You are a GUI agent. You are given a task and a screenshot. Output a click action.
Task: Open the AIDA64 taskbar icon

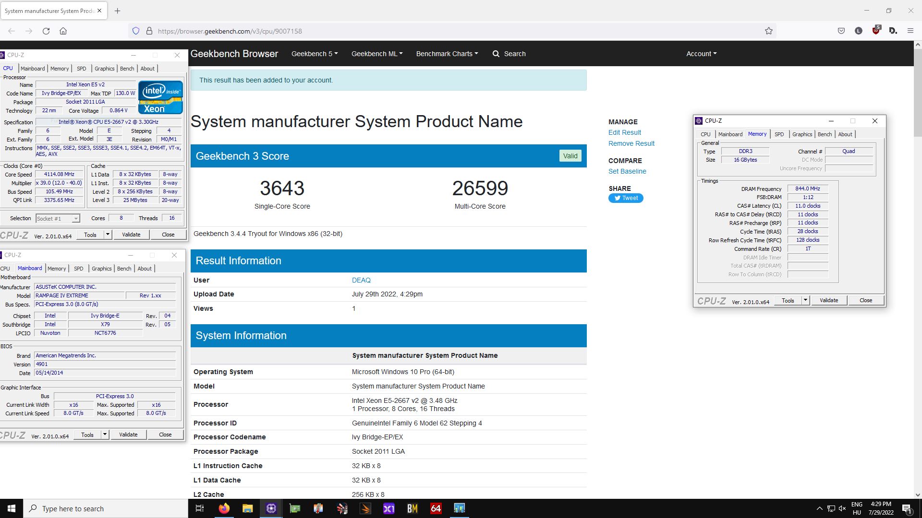pos(436,508)
